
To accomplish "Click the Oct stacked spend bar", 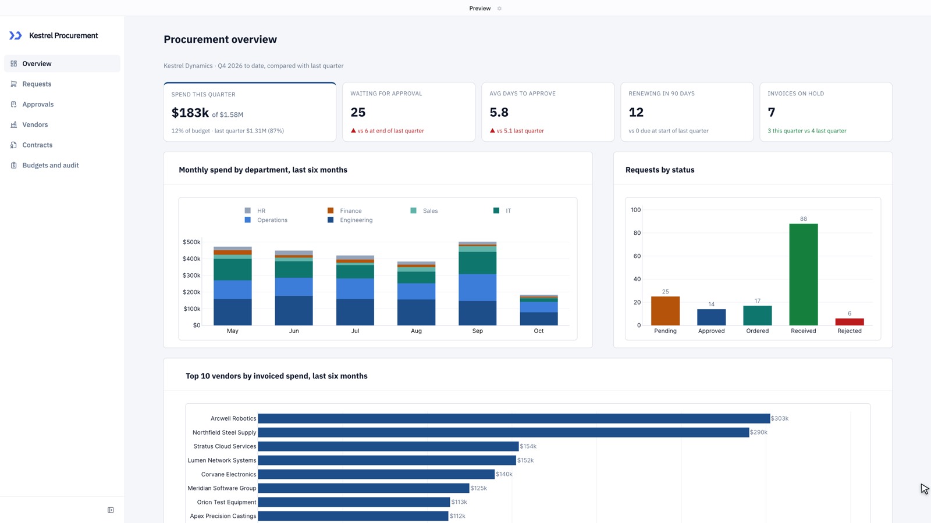I will (539, 310).
